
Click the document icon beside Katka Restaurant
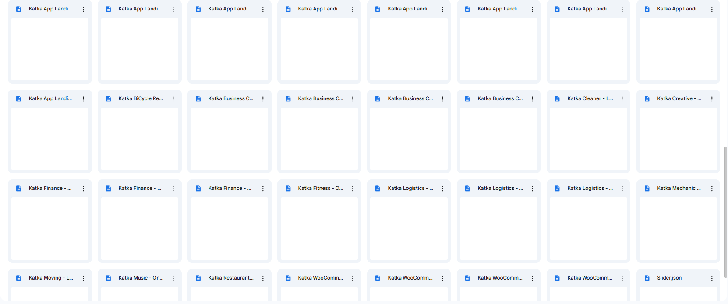[198, 278]
